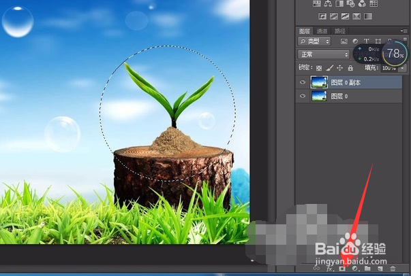Screen dimensions: 411x276
Task: Add a Posterize adjustment layer
Action: [x=334, y=16]
